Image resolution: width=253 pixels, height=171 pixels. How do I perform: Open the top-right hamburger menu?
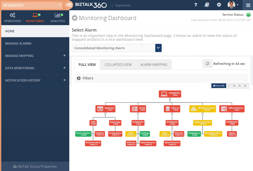pos(248,5)
